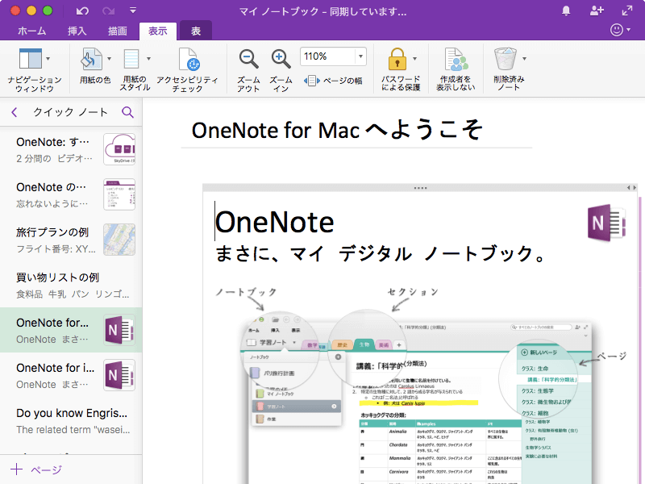645x484 pixels.
Task: Switch to the ホーム tab
Action: [31, 31]
